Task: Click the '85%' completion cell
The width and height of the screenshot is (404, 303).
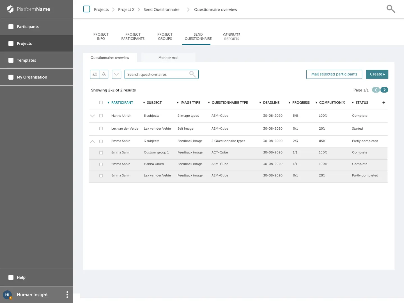Action: (x=322, y=141)
